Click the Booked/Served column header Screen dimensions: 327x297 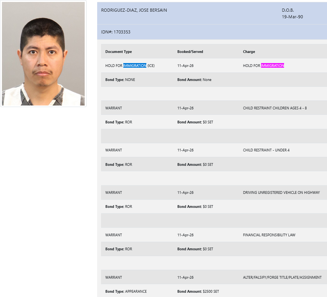190,52
